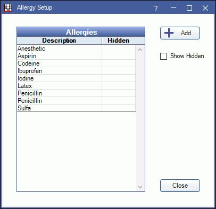Select the Iodine allergy row
The width and height of the screenshot is (216, 209).
(76, 78)
